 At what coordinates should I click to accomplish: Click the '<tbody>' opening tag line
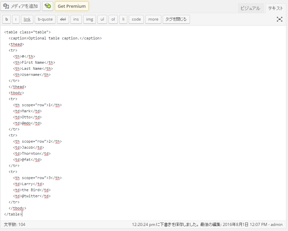click(x=17, y=93)
